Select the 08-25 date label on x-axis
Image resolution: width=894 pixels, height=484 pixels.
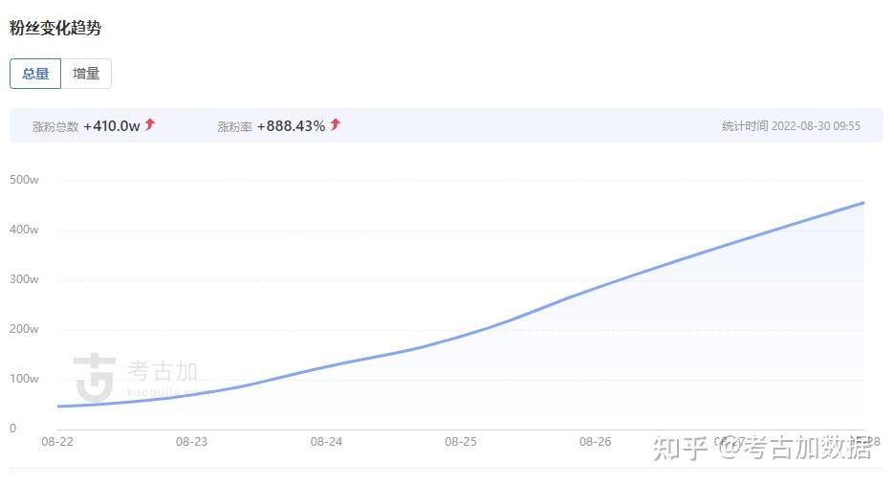[x=461, y=442]
